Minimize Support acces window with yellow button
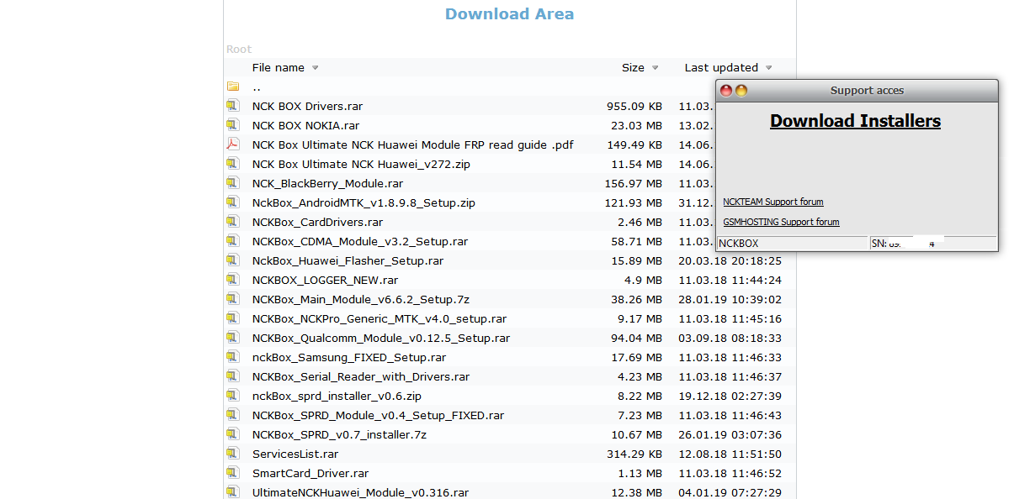Screen dimensions: 1014x499 coord(741,91)
